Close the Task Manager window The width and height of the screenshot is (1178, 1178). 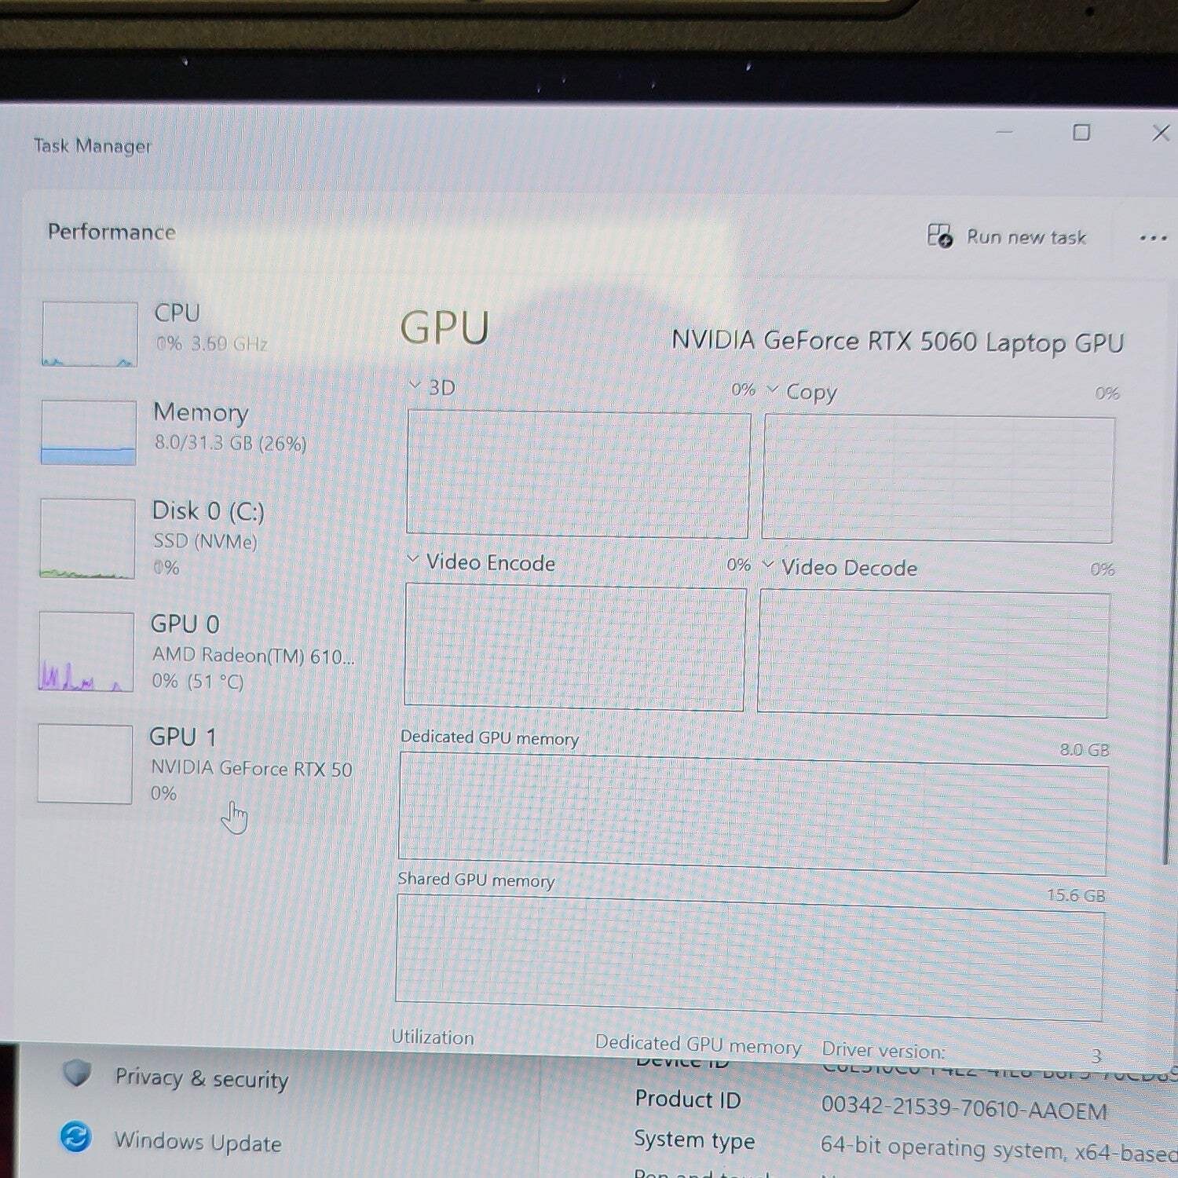pos(1161,133)
